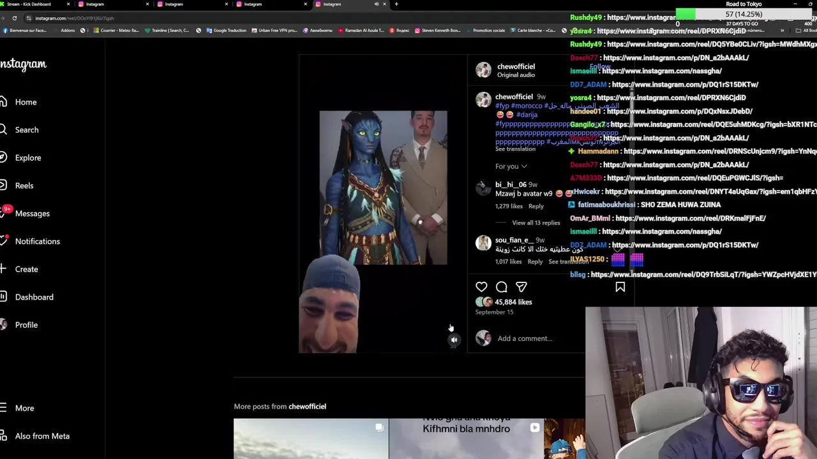Open sou_fian_e__ commenter profile
This screenshot has height=459, width=817.
click(513, 240)
